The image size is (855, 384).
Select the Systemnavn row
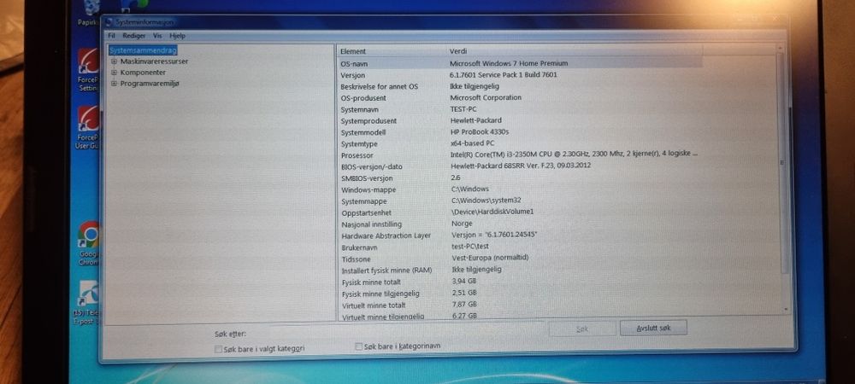pos(520,109)
